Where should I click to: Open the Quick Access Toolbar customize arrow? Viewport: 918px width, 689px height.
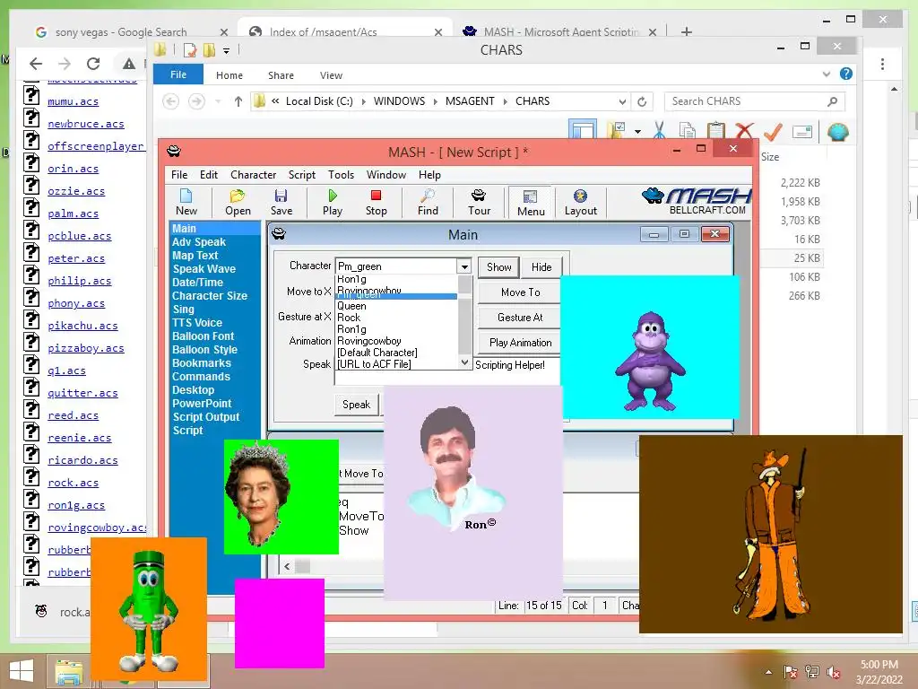coord(226,51)
